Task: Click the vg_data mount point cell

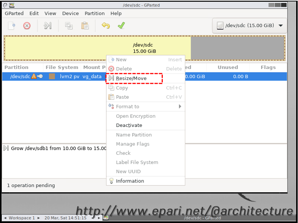Action: tap(92, 76)
